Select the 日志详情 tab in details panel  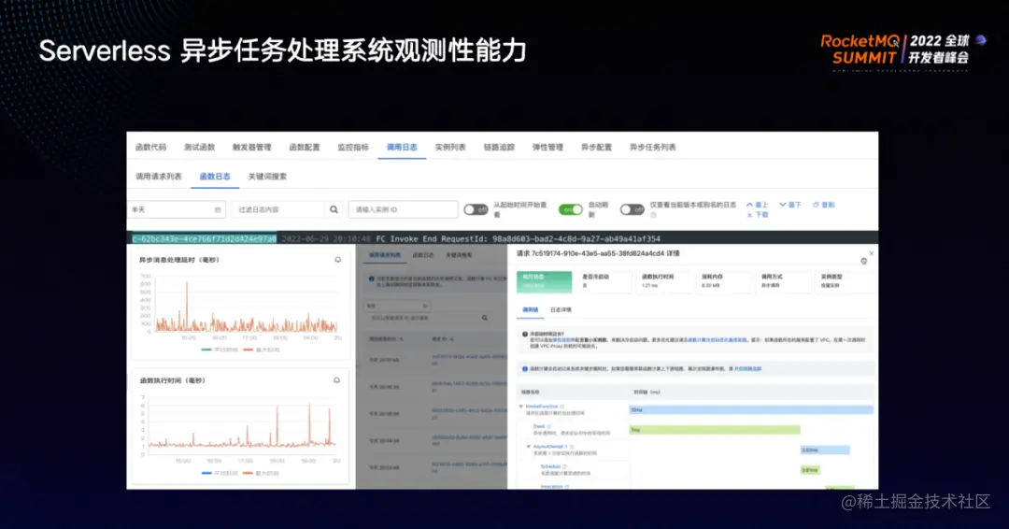coord(561,310)
